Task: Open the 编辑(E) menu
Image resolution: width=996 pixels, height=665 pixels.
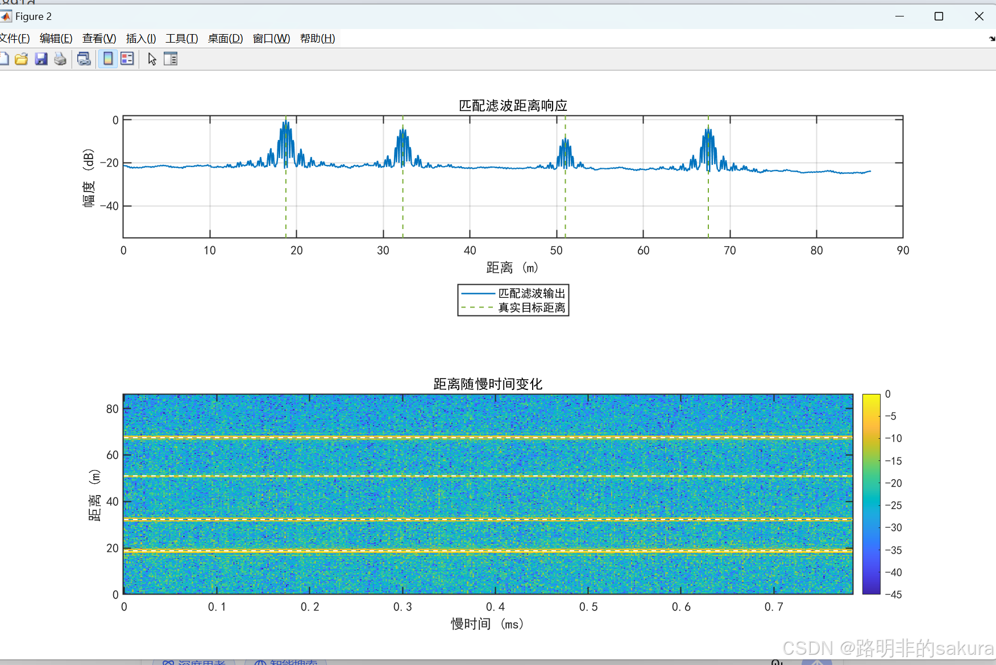Action: pyautogui.click(x=56, y=38)
